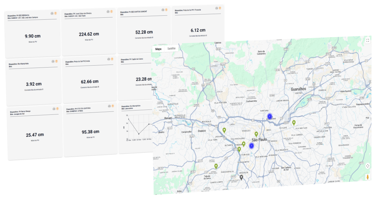Delete the PV EEE SANTOS DUMONT card
This screenshot has height=201, width=374.
click(166, 10)
